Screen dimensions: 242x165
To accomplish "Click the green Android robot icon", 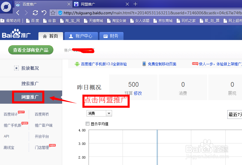I will coord(77,64).
